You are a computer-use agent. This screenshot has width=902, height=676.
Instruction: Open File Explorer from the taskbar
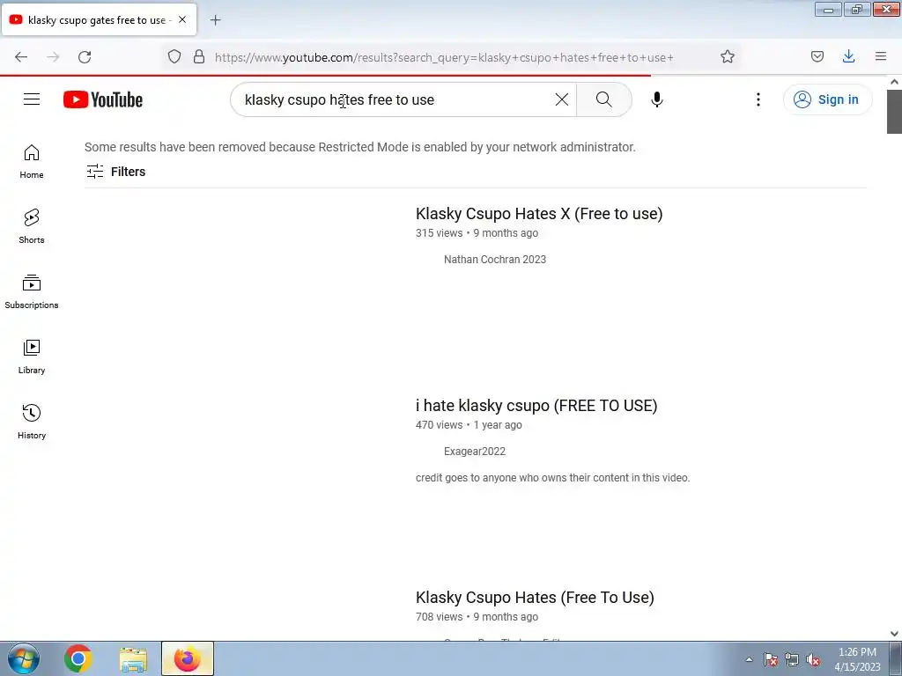pyautogui.click(x=134, y=658)
